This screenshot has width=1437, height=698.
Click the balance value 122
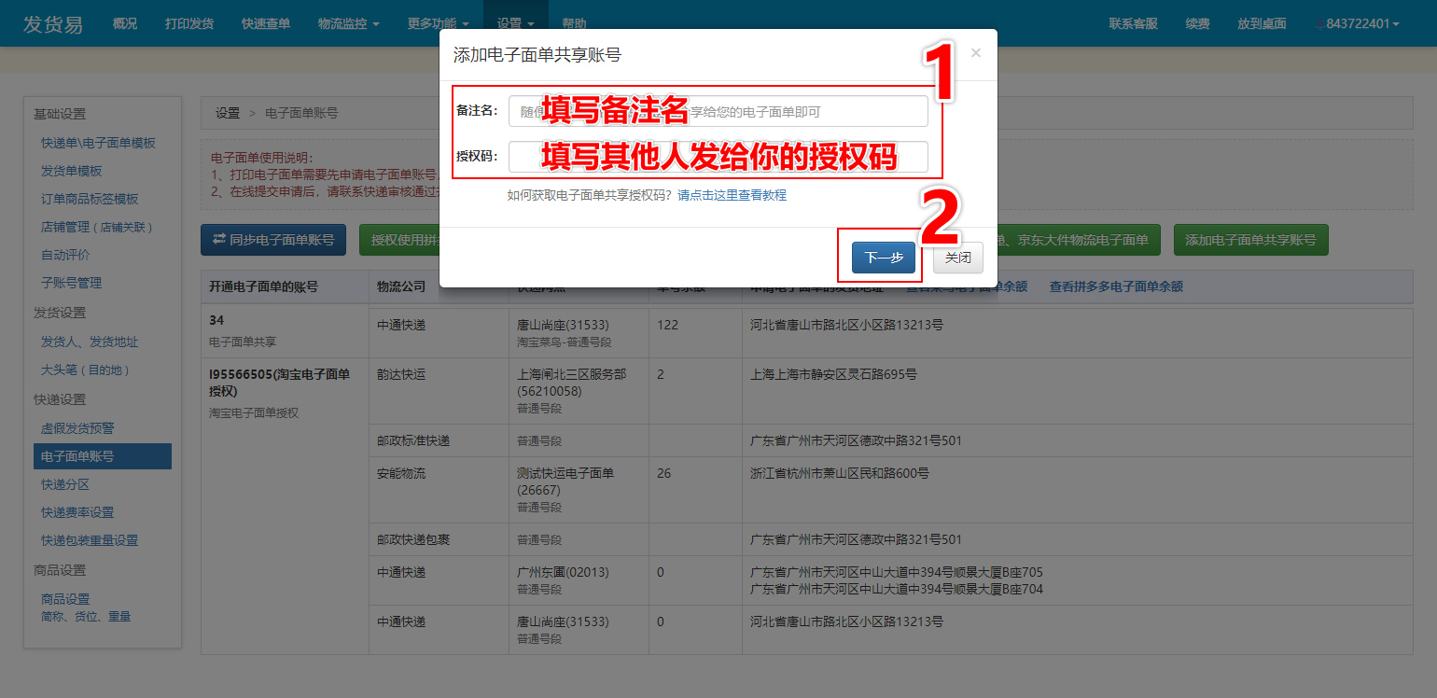667,325
